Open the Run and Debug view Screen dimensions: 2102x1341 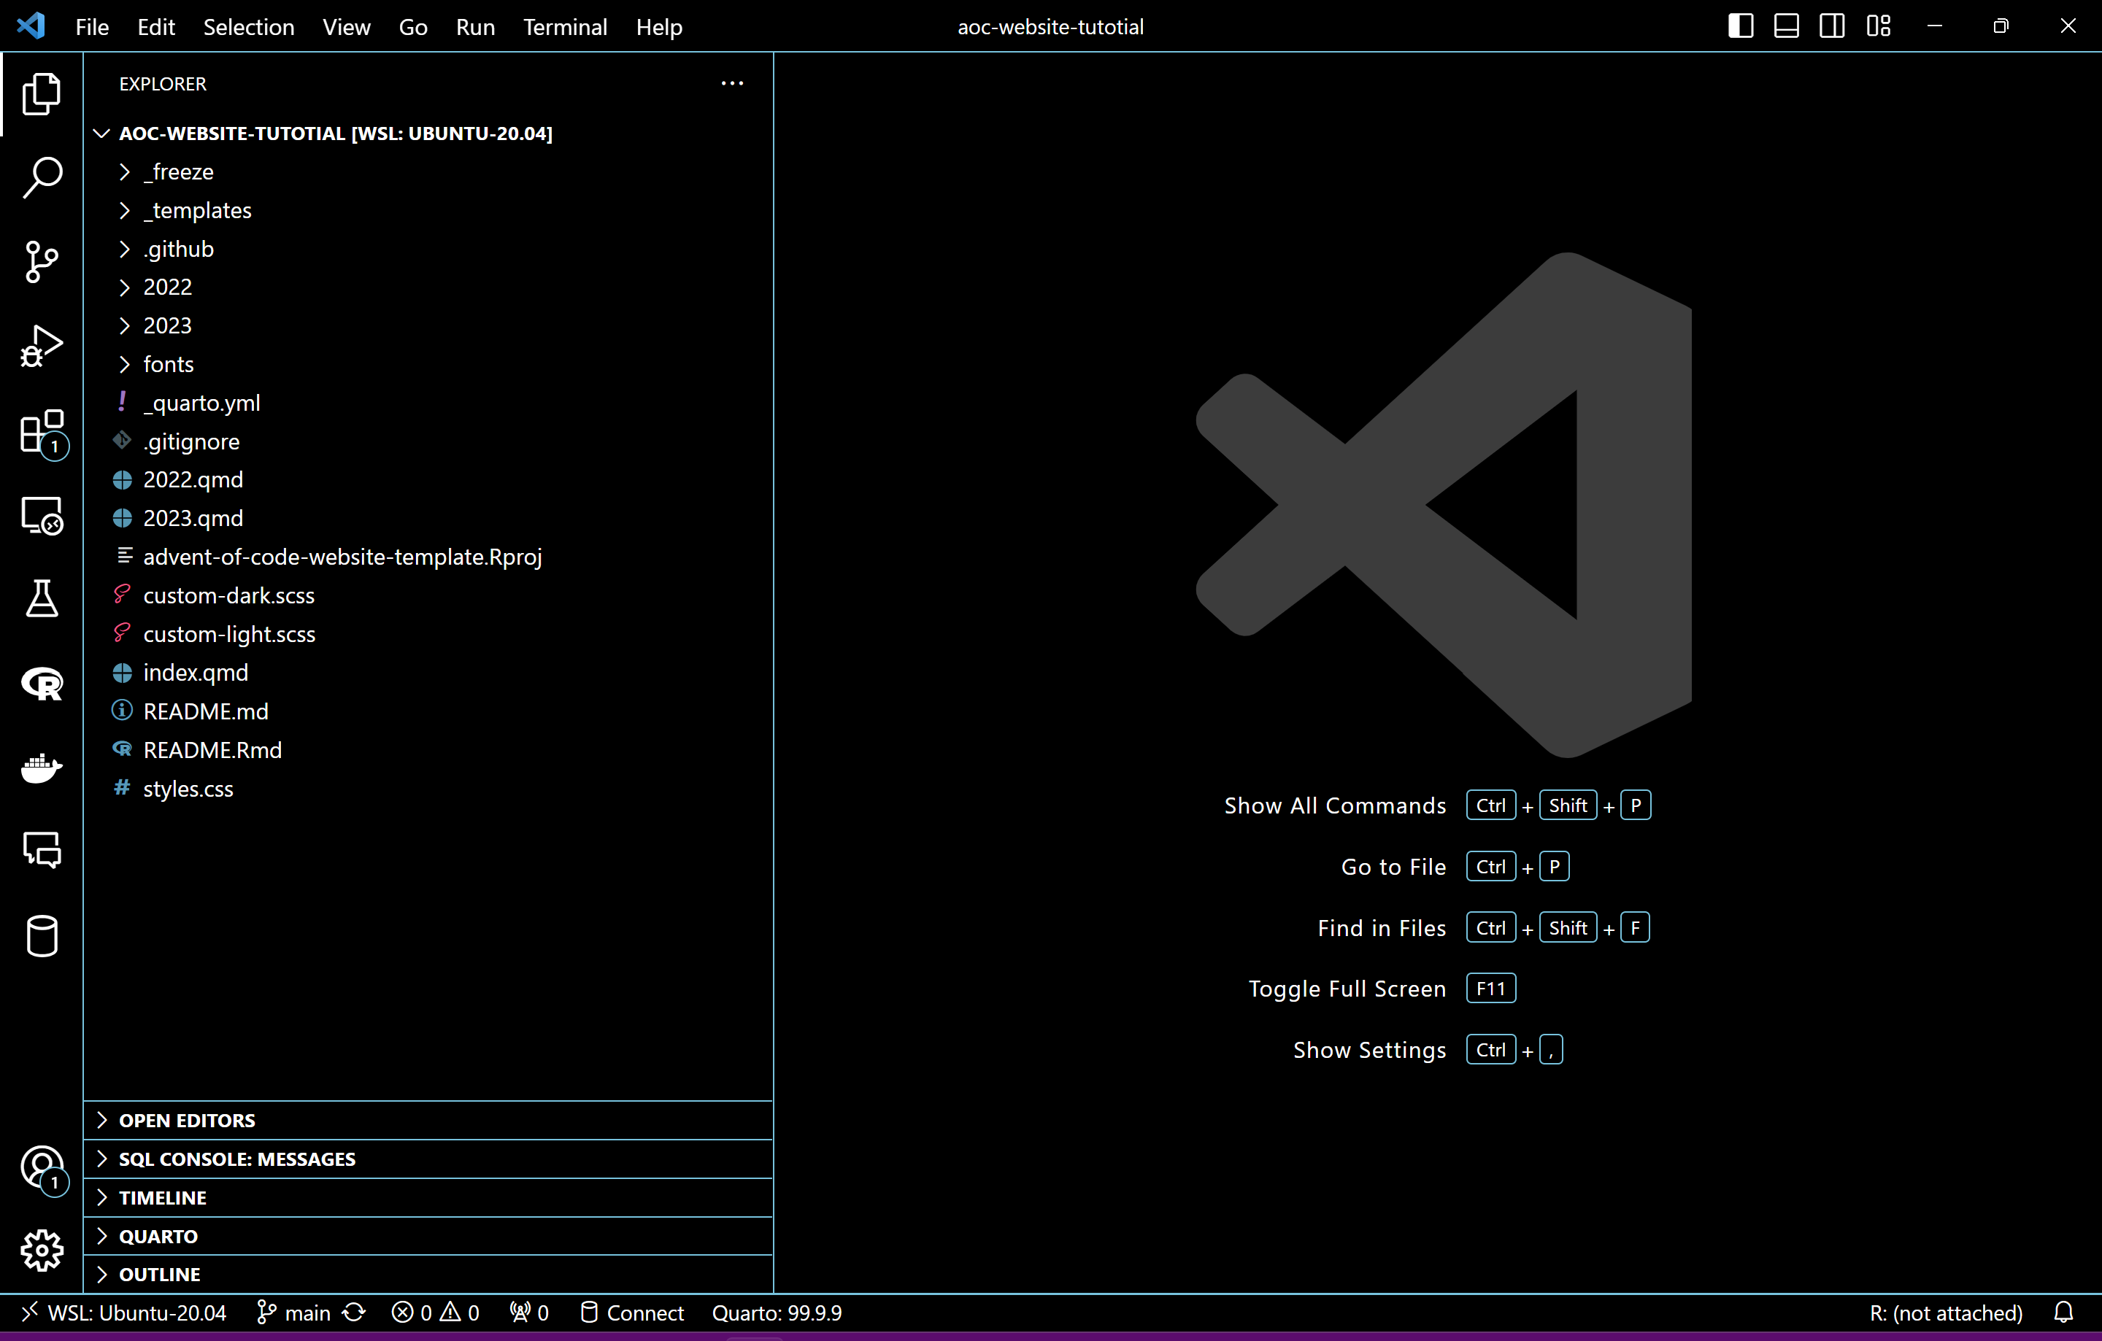pyautogui.click(x=41, y=347)
